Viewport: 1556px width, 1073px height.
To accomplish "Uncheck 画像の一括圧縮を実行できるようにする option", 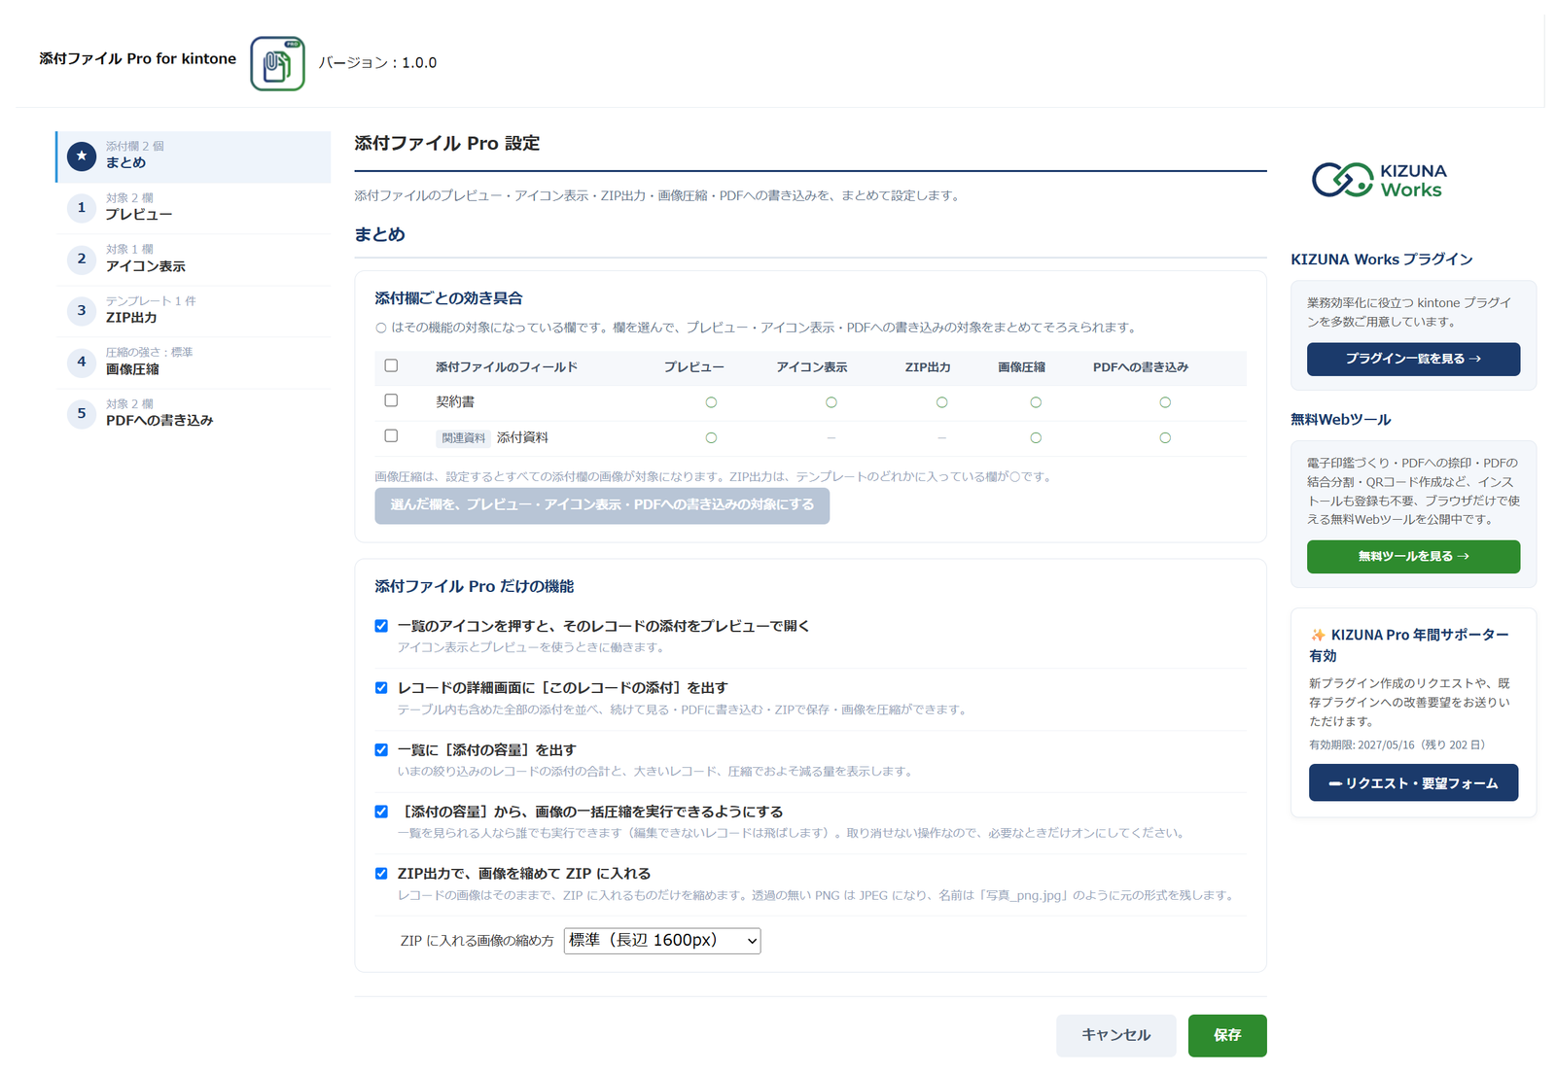I will pos(381,812).
